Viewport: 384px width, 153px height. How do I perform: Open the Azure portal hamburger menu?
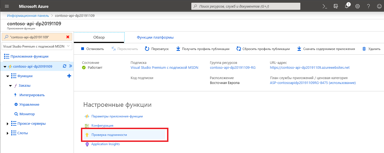coord(7,6)
